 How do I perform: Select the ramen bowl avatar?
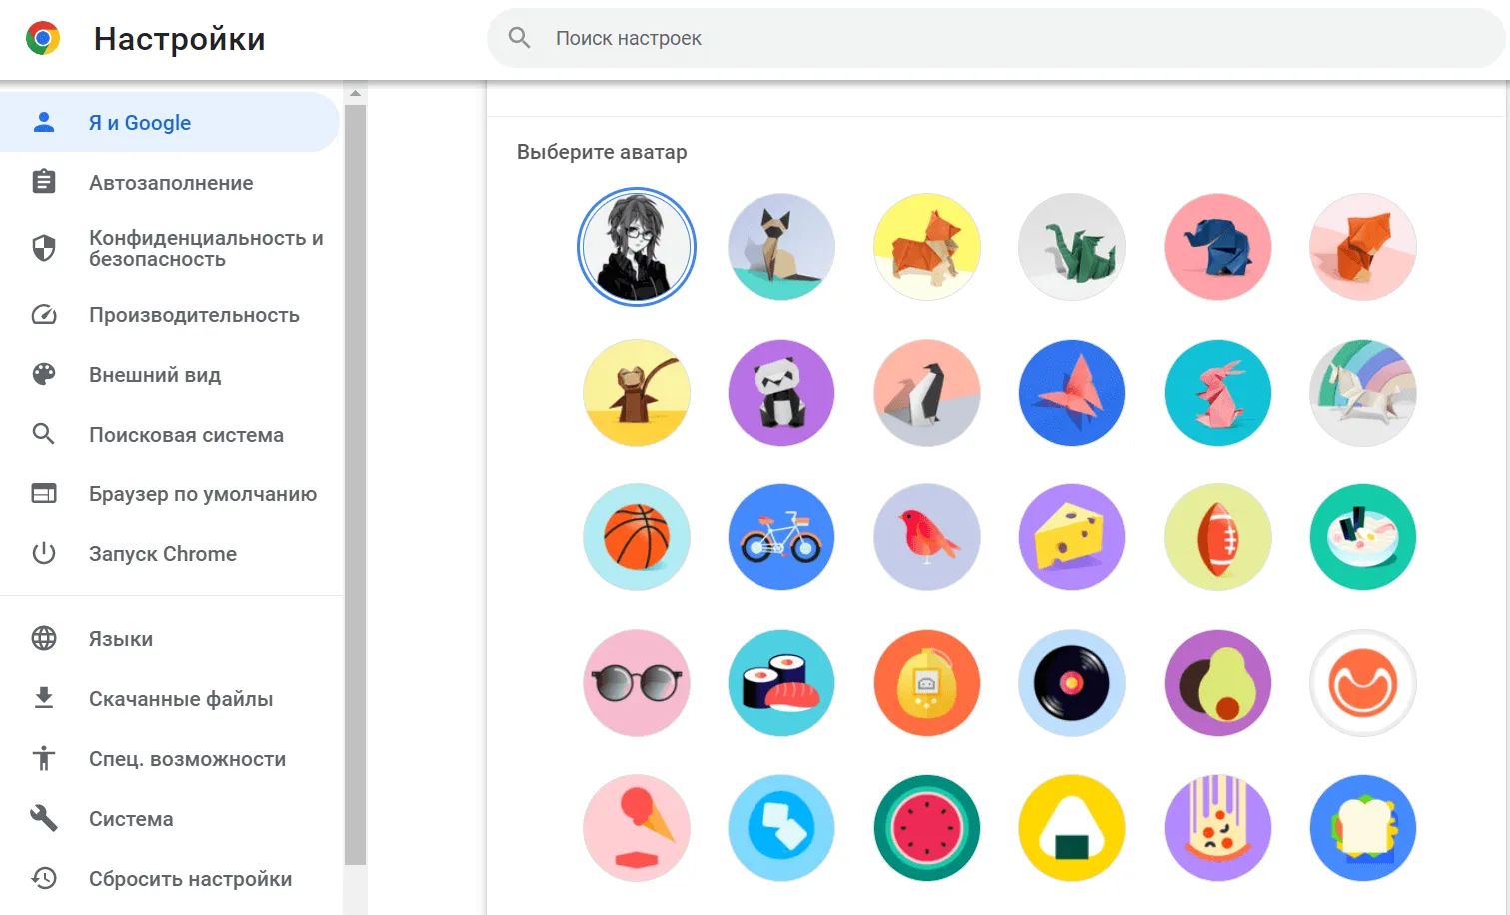click(x=1363, y=537)
